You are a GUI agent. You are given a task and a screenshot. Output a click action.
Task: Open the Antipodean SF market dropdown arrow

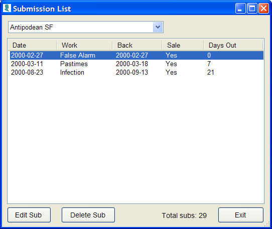(x=158, y=27)
